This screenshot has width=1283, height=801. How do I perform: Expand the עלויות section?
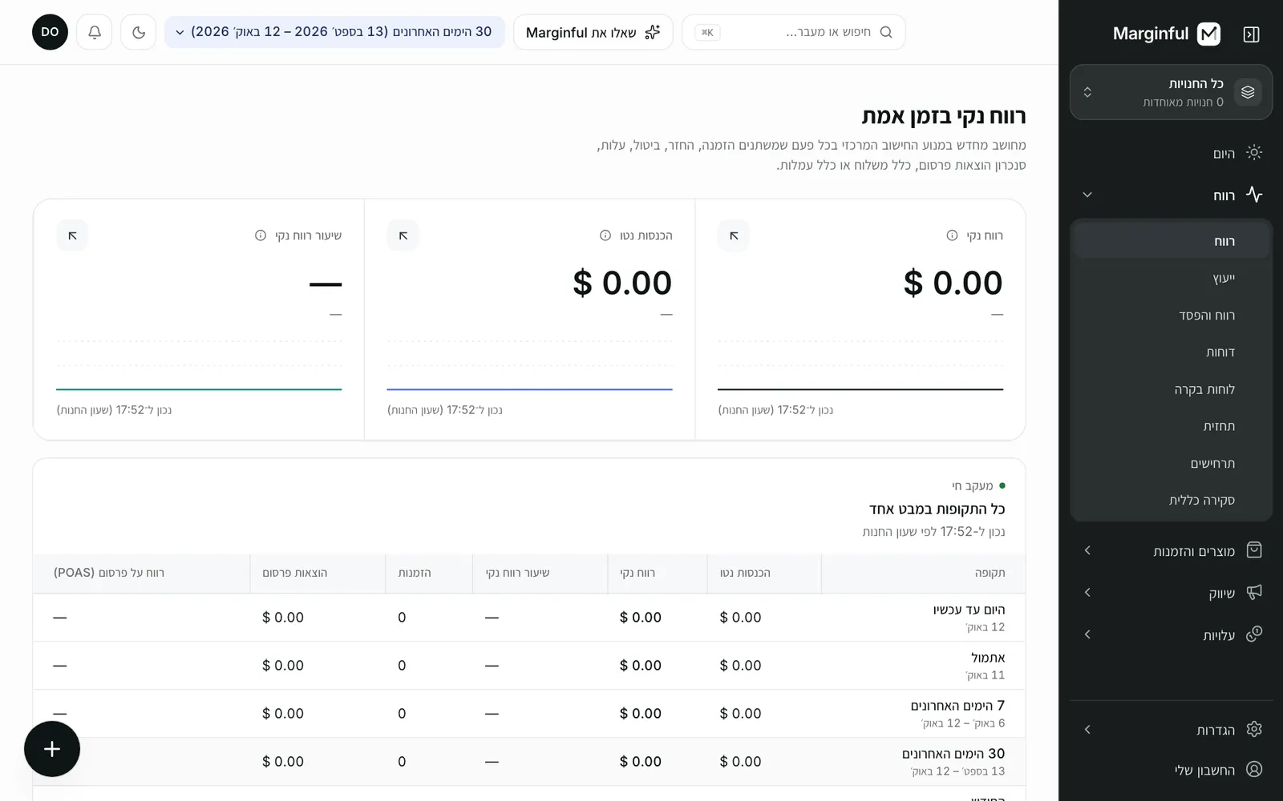(x=1171, y=635)
